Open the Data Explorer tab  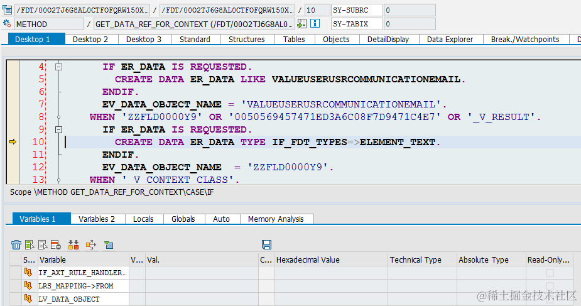[x=451, y=39]
